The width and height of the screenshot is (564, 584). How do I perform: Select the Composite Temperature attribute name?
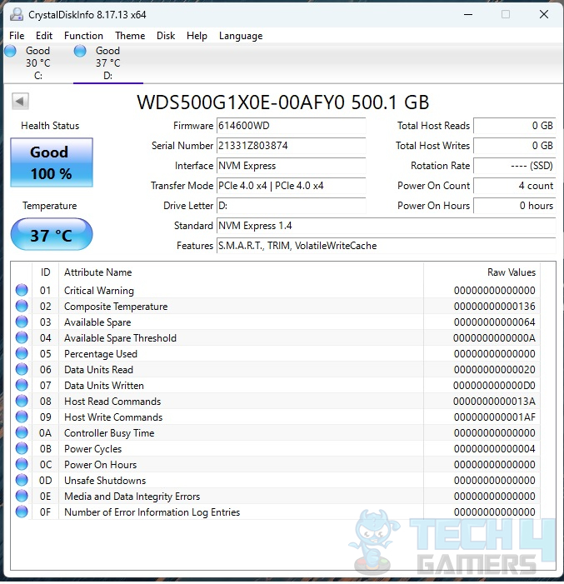click(116, 307)
